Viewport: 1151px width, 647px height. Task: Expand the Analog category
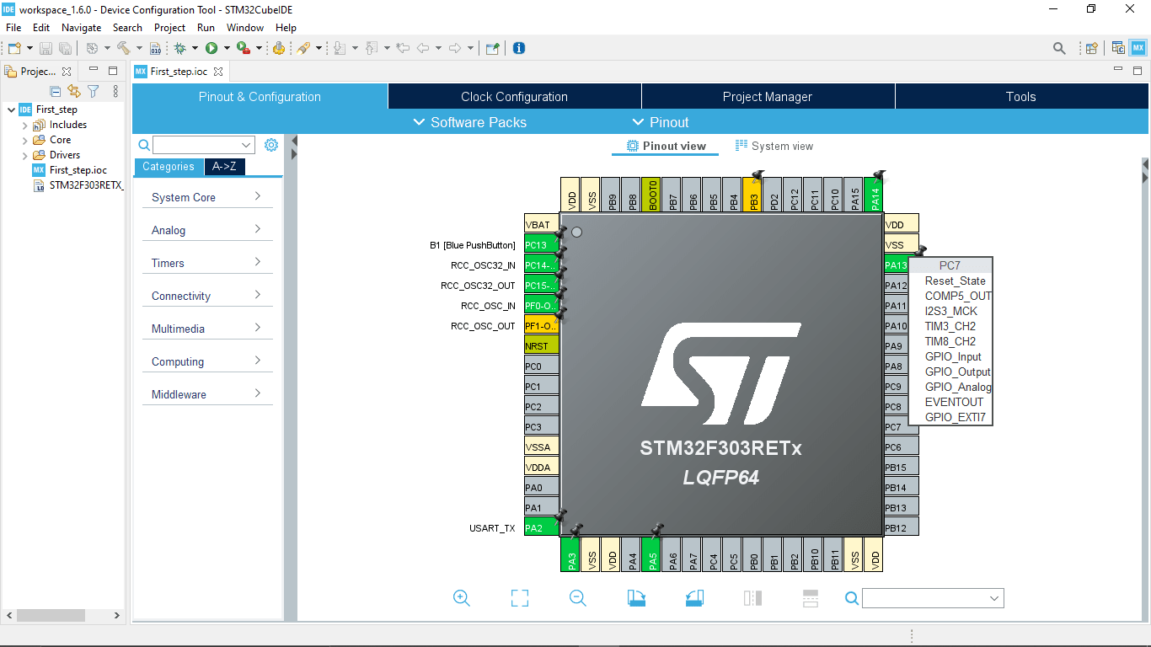tap(207, 230)
